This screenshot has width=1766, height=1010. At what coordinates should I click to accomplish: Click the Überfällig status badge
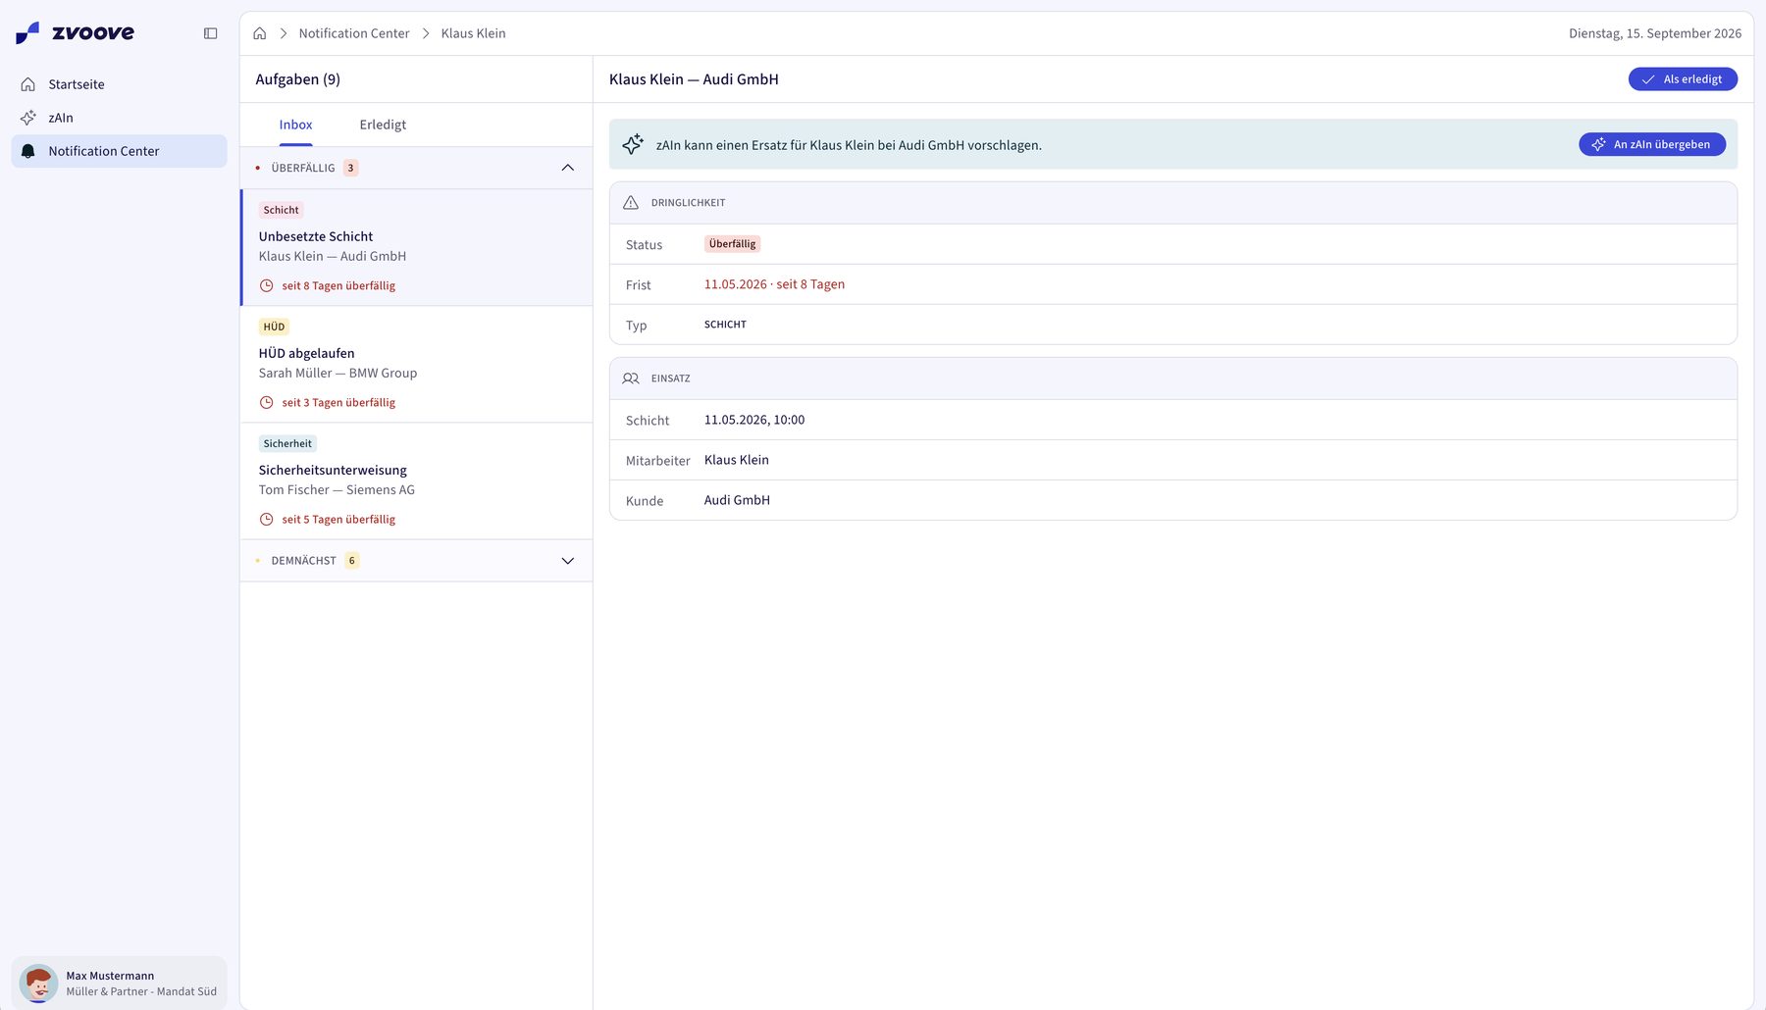point(732,244)
